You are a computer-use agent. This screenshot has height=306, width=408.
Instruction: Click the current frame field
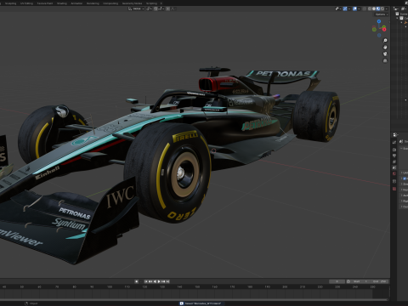click(x=337, y=281)
